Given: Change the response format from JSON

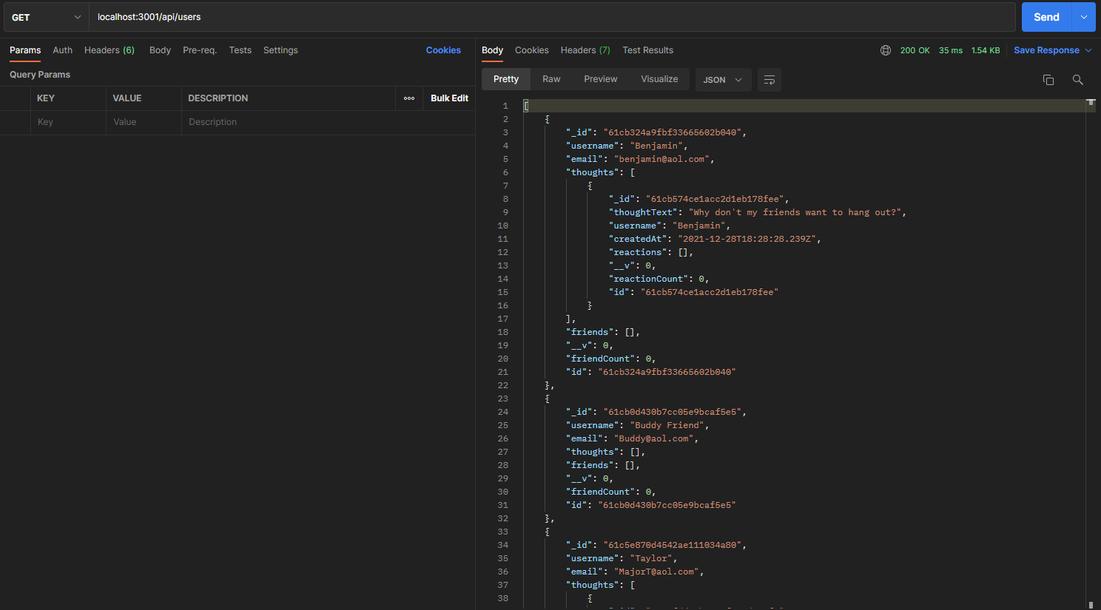Looking at the screenshot, I should tap(723, 79).
